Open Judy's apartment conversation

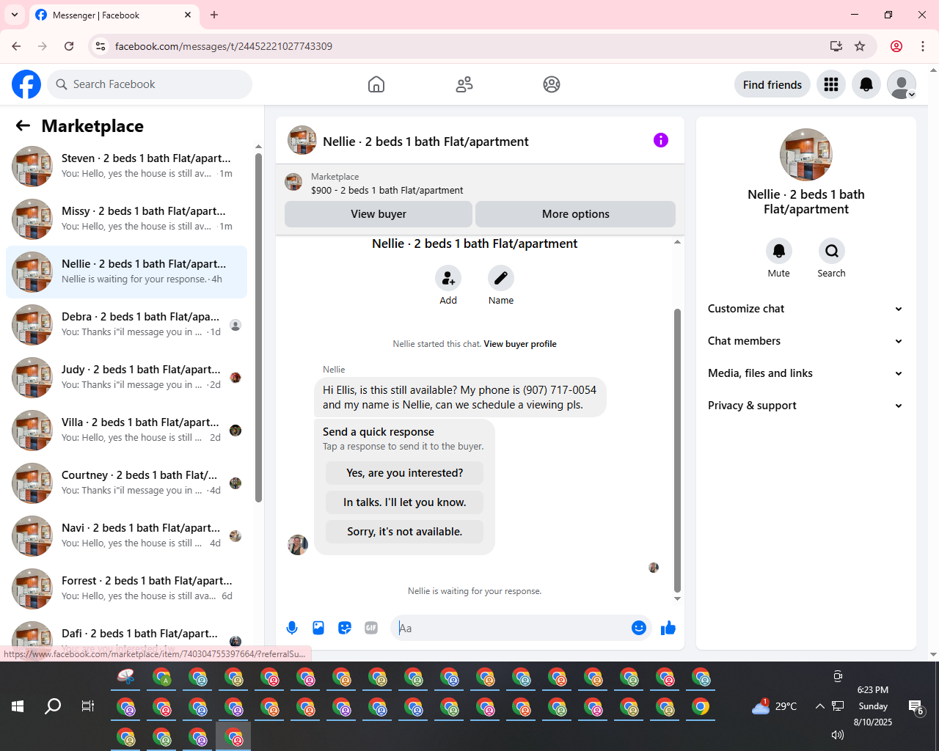(127, 378)
